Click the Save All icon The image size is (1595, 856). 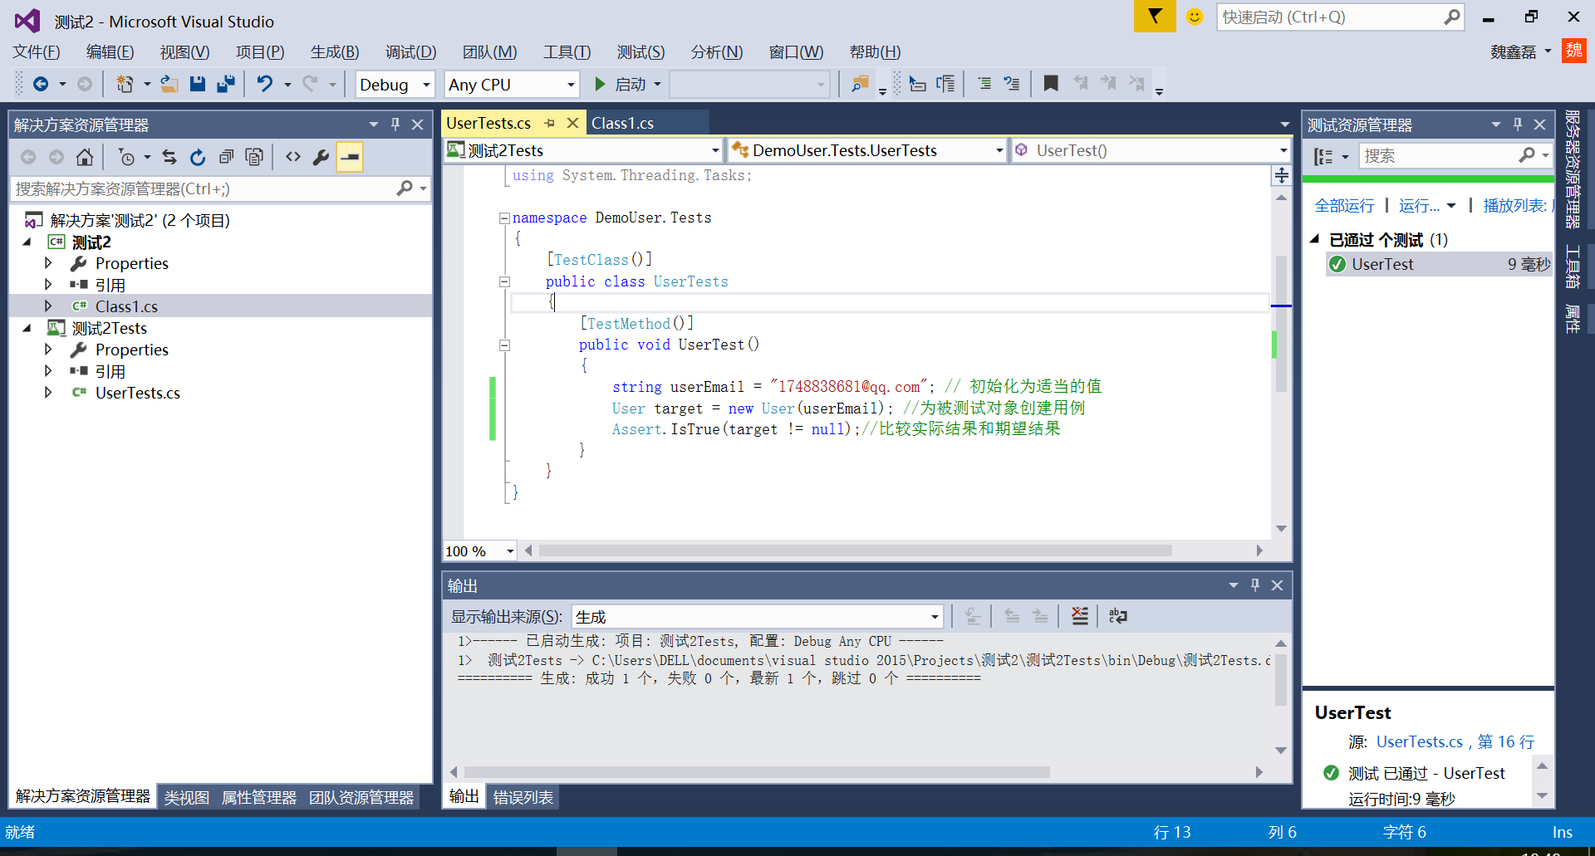coord(226,84)
